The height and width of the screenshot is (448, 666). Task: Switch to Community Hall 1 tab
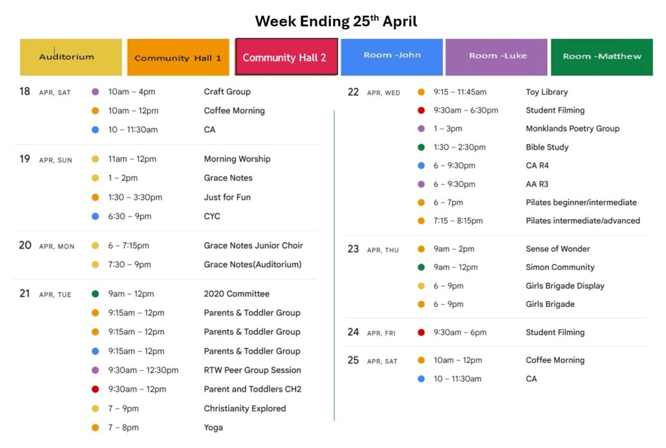coord(178,58)
